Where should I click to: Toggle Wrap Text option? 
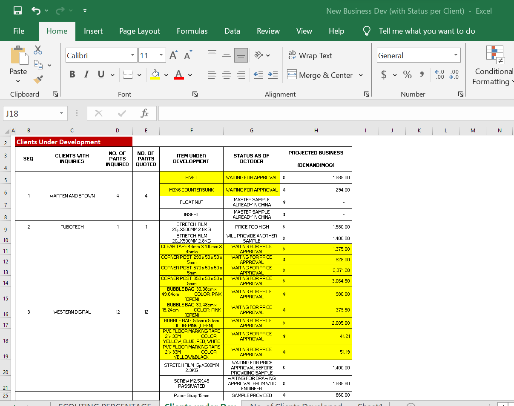(310, 55)
